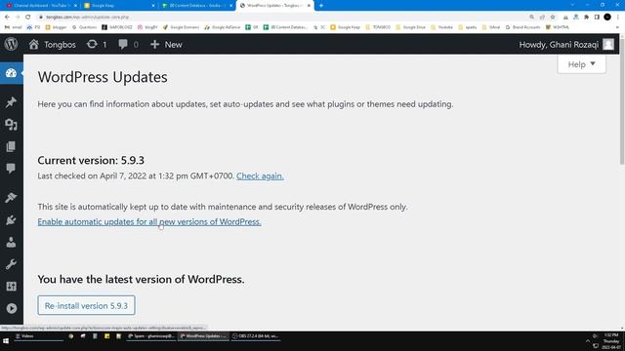Bookmark this page with the star icon
Image resolution: width=625 pixels, height=351 pixels.
553,18
